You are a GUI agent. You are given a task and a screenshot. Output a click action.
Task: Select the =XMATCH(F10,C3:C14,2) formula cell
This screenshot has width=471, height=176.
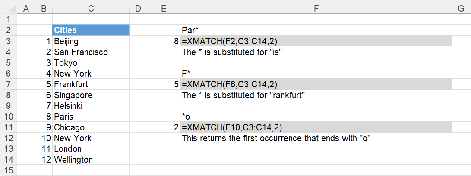pyautogui.click(x=316, y=127)
